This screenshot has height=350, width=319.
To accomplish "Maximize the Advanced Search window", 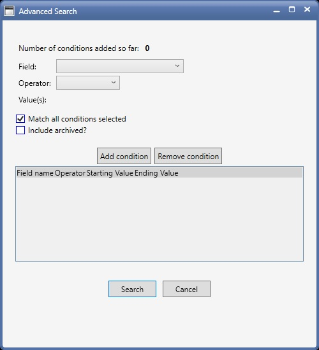I will pos(292,10).
